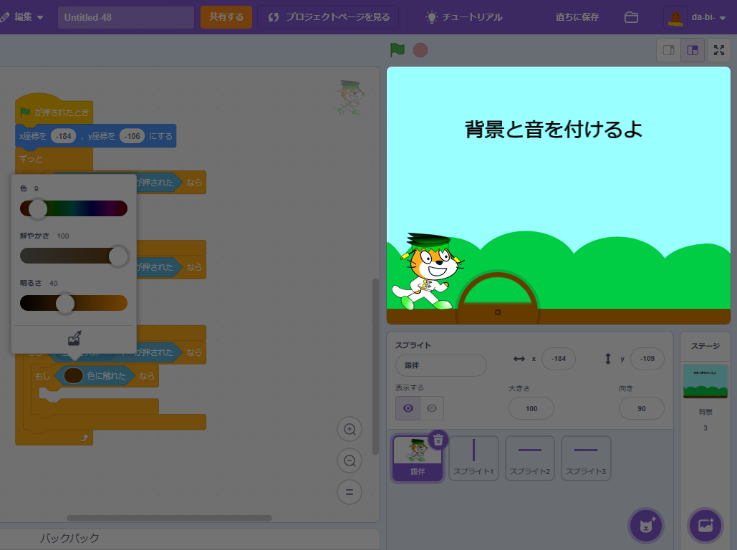
Task: Zoom out the code workspace
Action: pos(350,460)
